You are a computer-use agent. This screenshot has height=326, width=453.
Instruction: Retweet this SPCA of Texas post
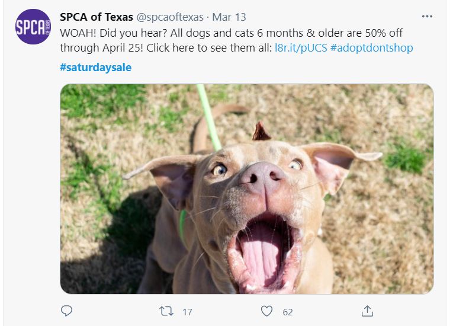pos(167,311)
